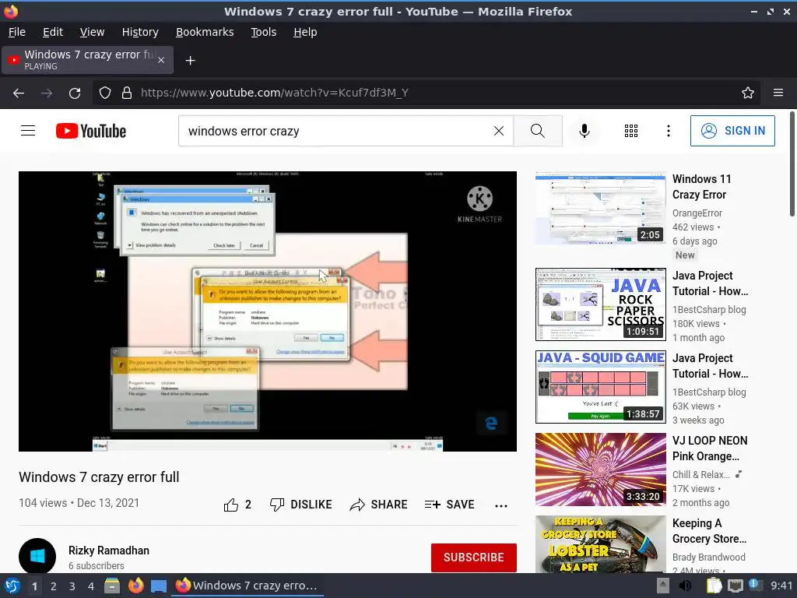Open Windows 11 Crazy Error thumbnail
797x598 pixels.
coord(600,208)
